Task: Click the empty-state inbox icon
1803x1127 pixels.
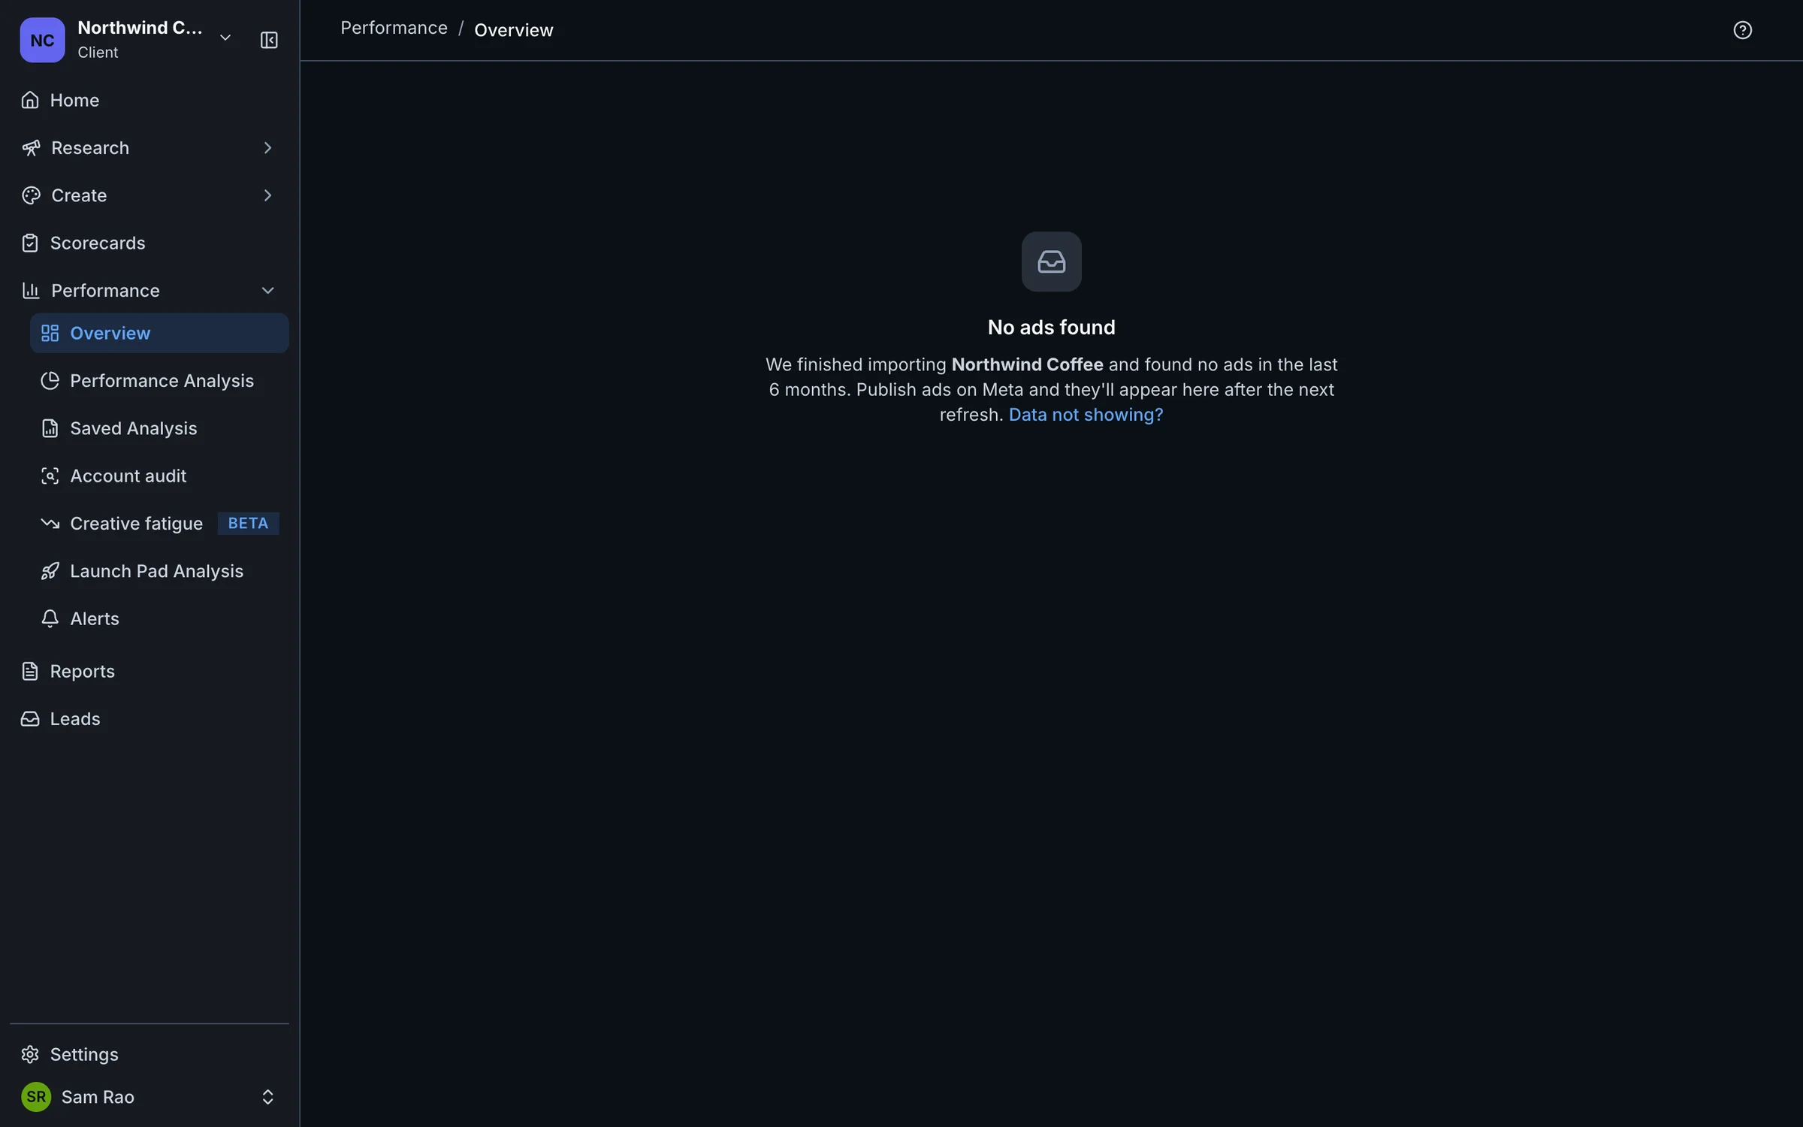Action: [1052, 261]
